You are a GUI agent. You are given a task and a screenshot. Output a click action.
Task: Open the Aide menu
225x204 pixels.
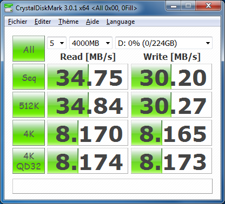(92, 22)
